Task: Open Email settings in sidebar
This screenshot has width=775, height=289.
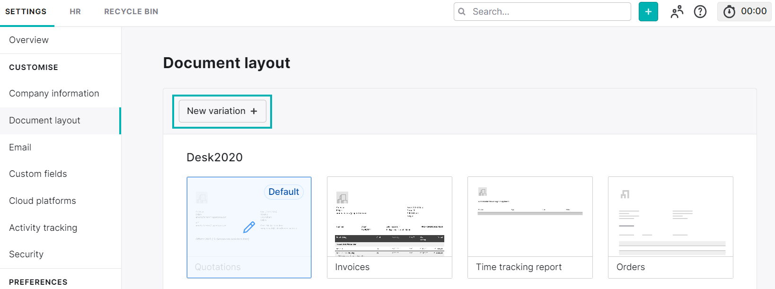Action: [20, 148]
